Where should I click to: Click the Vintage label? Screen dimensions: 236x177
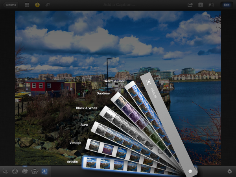point(75,143)
